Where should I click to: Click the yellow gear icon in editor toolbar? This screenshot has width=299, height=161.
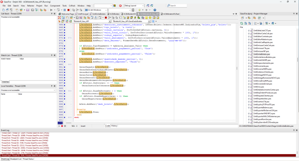(x=150, y=18)
